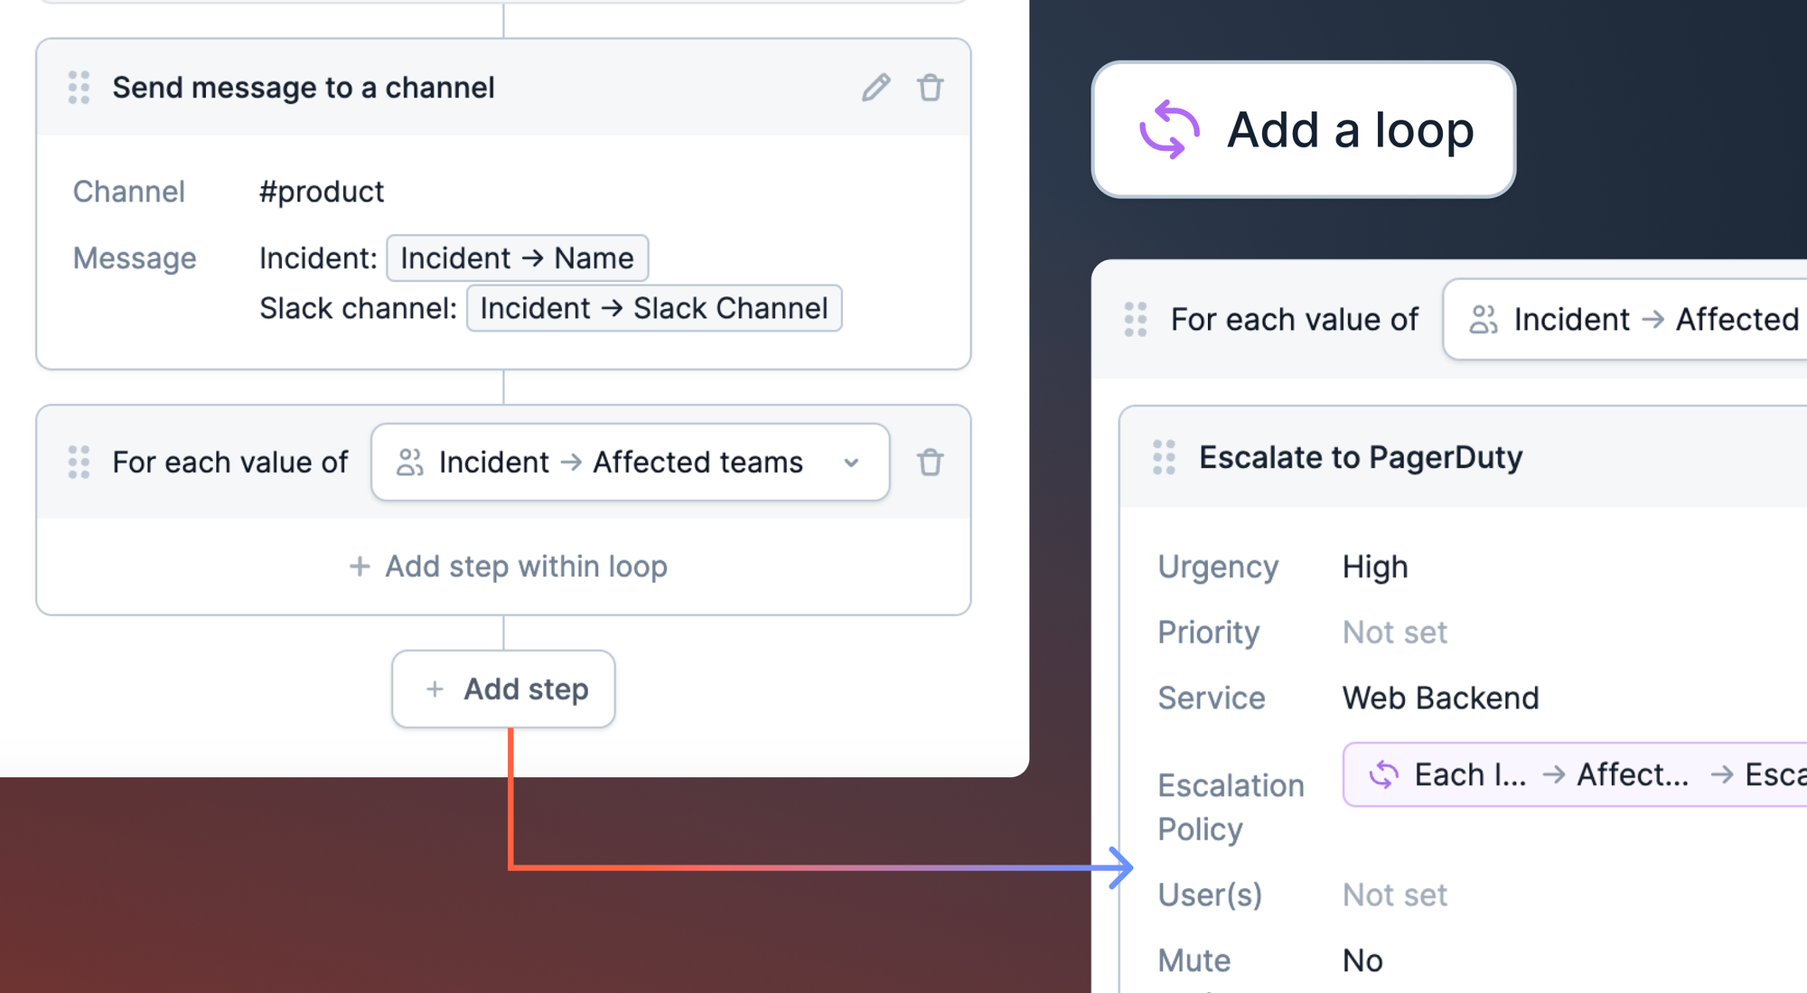Grab drag handle of Send message step
The width and height of the screenshot is (1807, 993).
coord(79,88)
